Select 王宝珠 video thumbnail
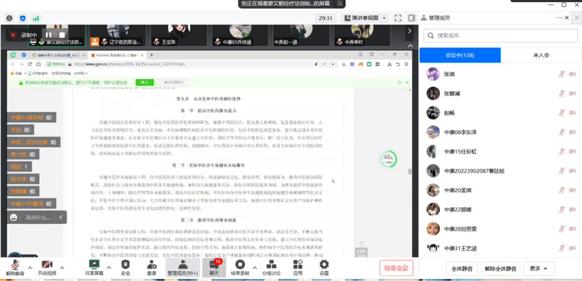 coord(179,35)
